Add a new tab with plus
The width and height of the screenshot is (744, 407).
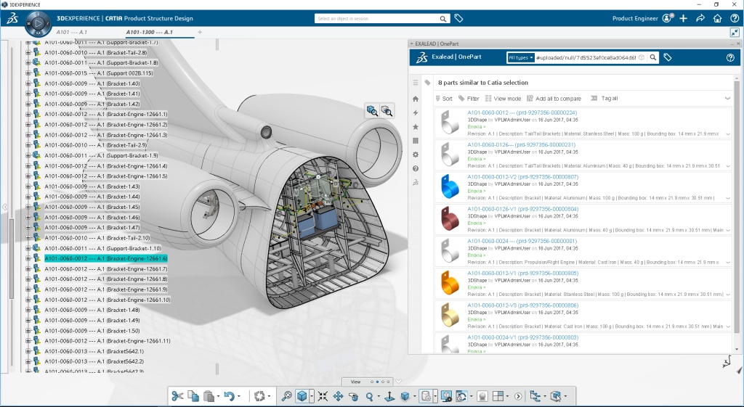coord(200,32)
